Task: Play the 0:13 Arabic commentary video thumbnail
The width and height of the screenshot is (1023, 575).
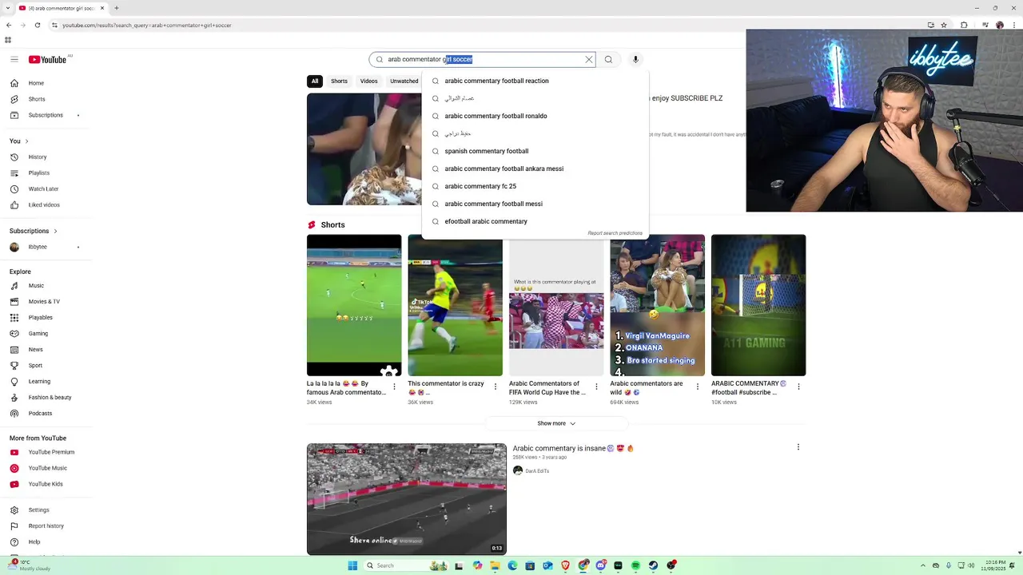Action: click(407, 499)
